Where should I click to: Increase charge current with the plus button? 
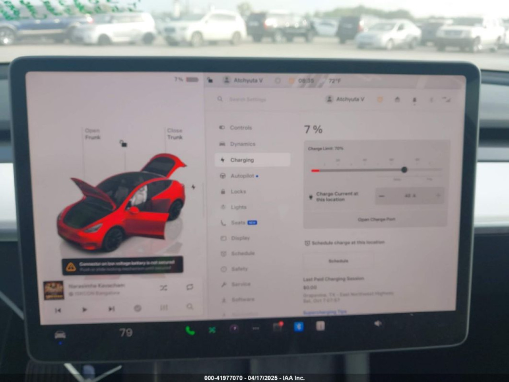(x=438, y=195)
